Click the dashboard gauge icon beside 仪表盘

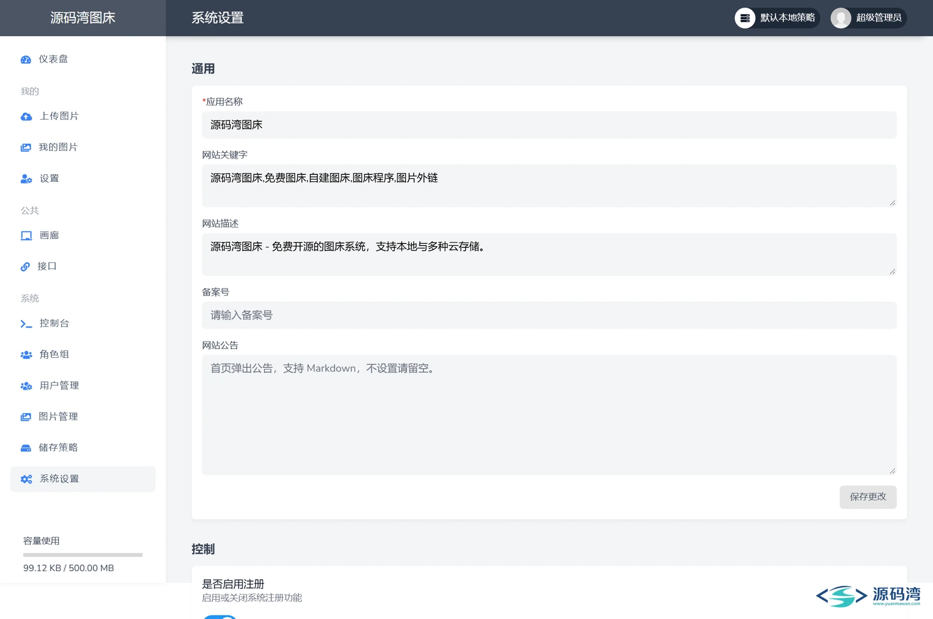coord(26,59)
